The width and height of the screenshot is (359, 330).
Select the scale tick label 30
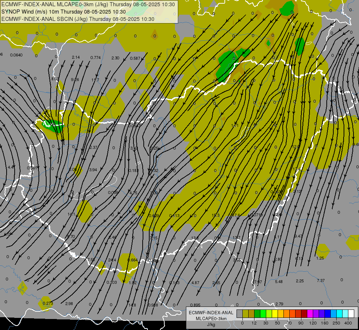tap(265, 323)
